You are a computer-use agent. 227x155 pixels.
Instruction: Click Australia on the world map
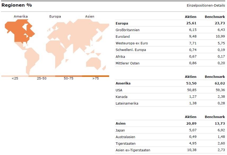pyautogui.click(x=94, y=62)
